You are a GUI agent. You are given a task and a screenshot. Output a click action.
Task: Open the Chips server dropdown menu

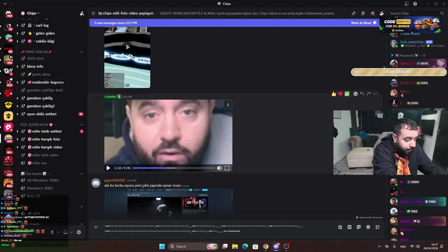(30, 13)
